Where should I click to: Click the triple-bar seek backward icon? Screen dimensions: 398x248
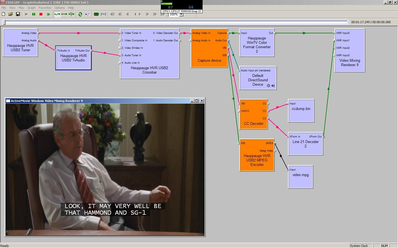tap(112, 14)
